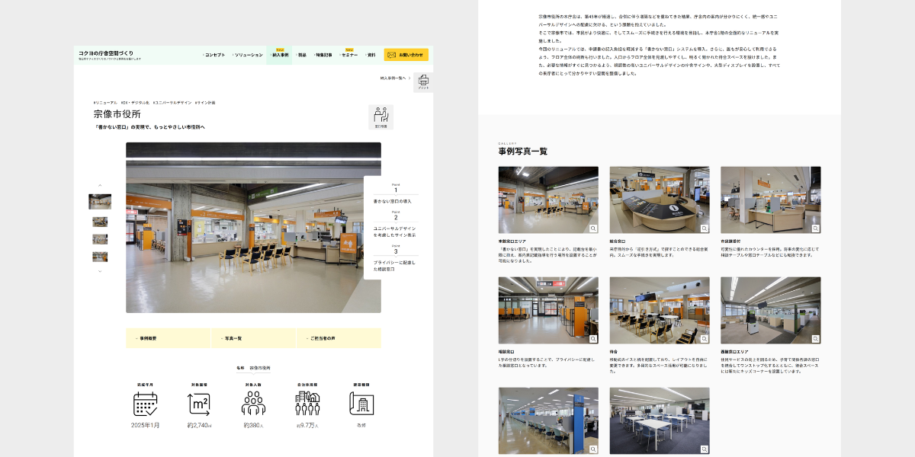
Task: Go to 納入事例一覧へ link
Action: click(x=395, y=78)
